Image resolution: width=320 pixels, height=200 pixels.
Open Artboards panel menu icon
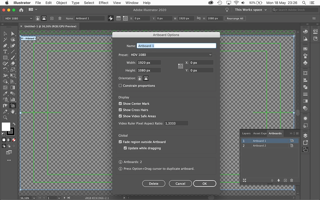point(297,133)
